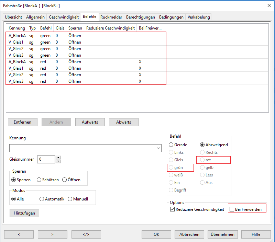Image resolution: width=275 pixels, height=242 pixels.
Task: Move the entry up with Aufwärts
Action: (89, 122)
